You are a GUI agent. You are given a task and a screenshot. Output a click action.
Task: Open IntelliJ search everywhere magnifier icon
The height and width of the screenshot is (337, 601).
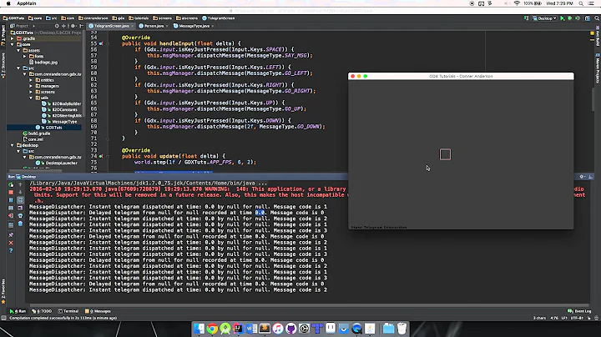[597, 18]
